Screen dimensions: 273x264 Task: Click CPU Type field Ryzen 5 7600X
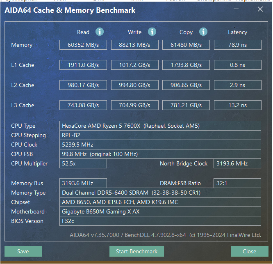(160, 126)
